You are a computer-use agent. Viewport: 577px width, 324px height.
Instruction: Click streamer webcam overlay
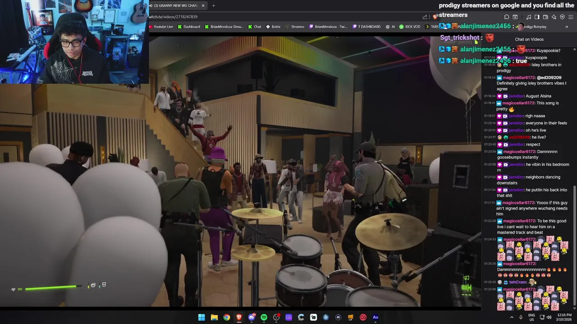(x=74, y=42)
